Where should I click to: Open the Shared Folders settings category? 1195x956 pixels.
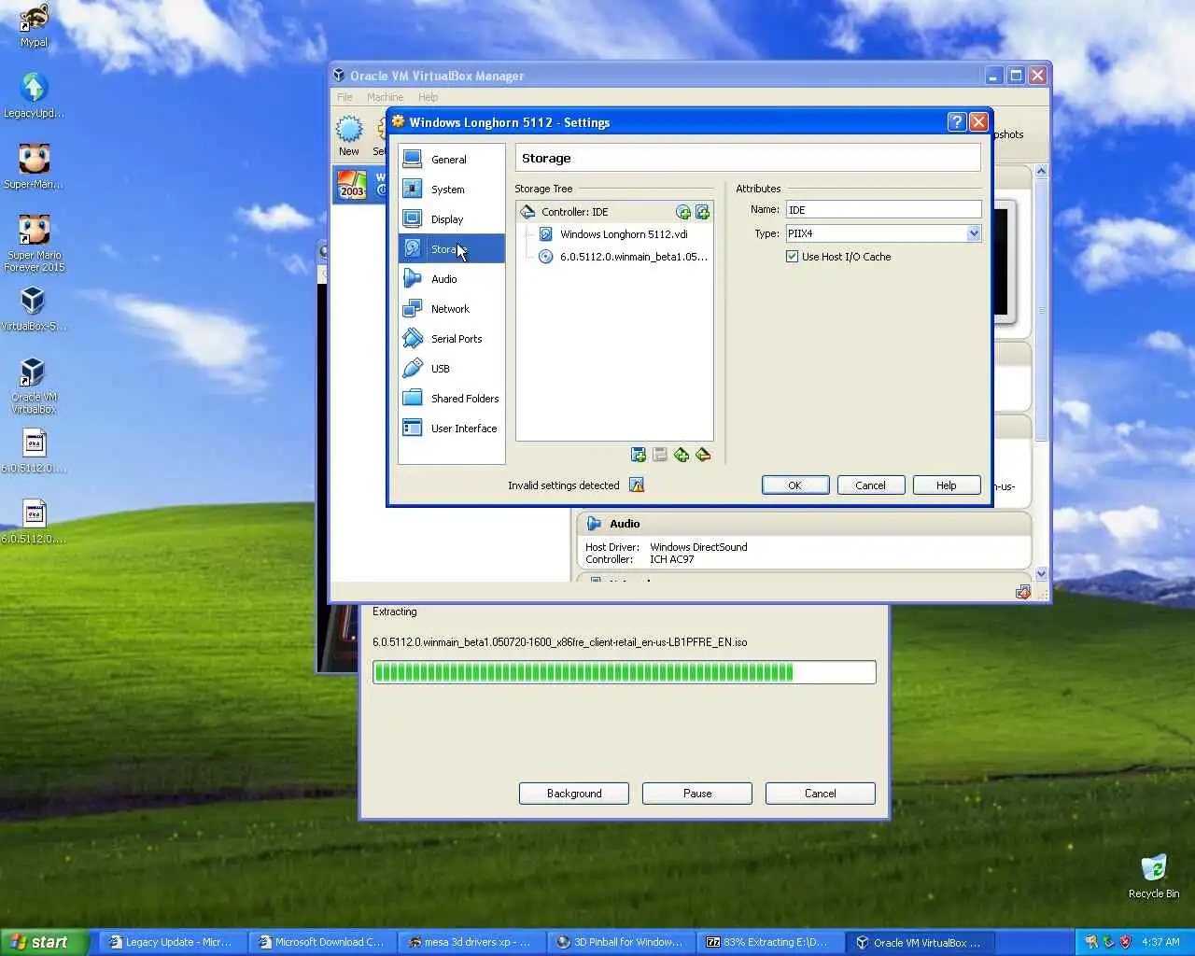[452, 399]
